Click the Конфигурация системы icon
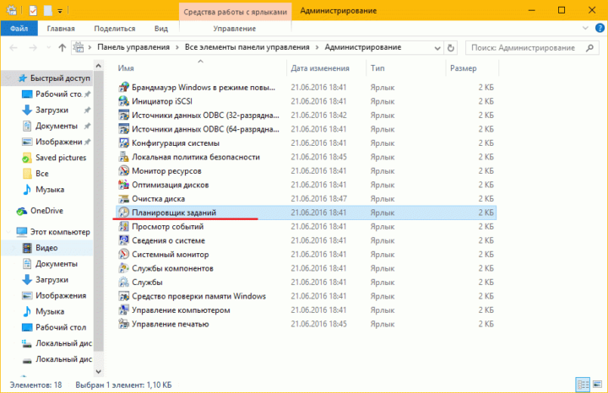Viewport: 608px width, 393px height. (x=124, y=143)
